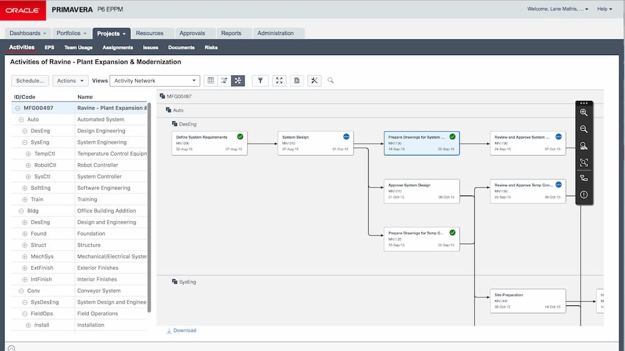625x351 pixels.
Task: Click the zoom in magnifier icon
Action: [584, 113]
